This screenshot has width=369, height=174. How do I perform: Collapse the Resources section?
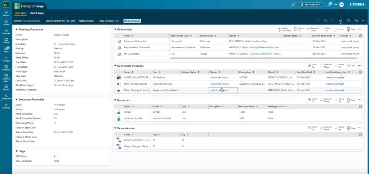click(115, 100)
